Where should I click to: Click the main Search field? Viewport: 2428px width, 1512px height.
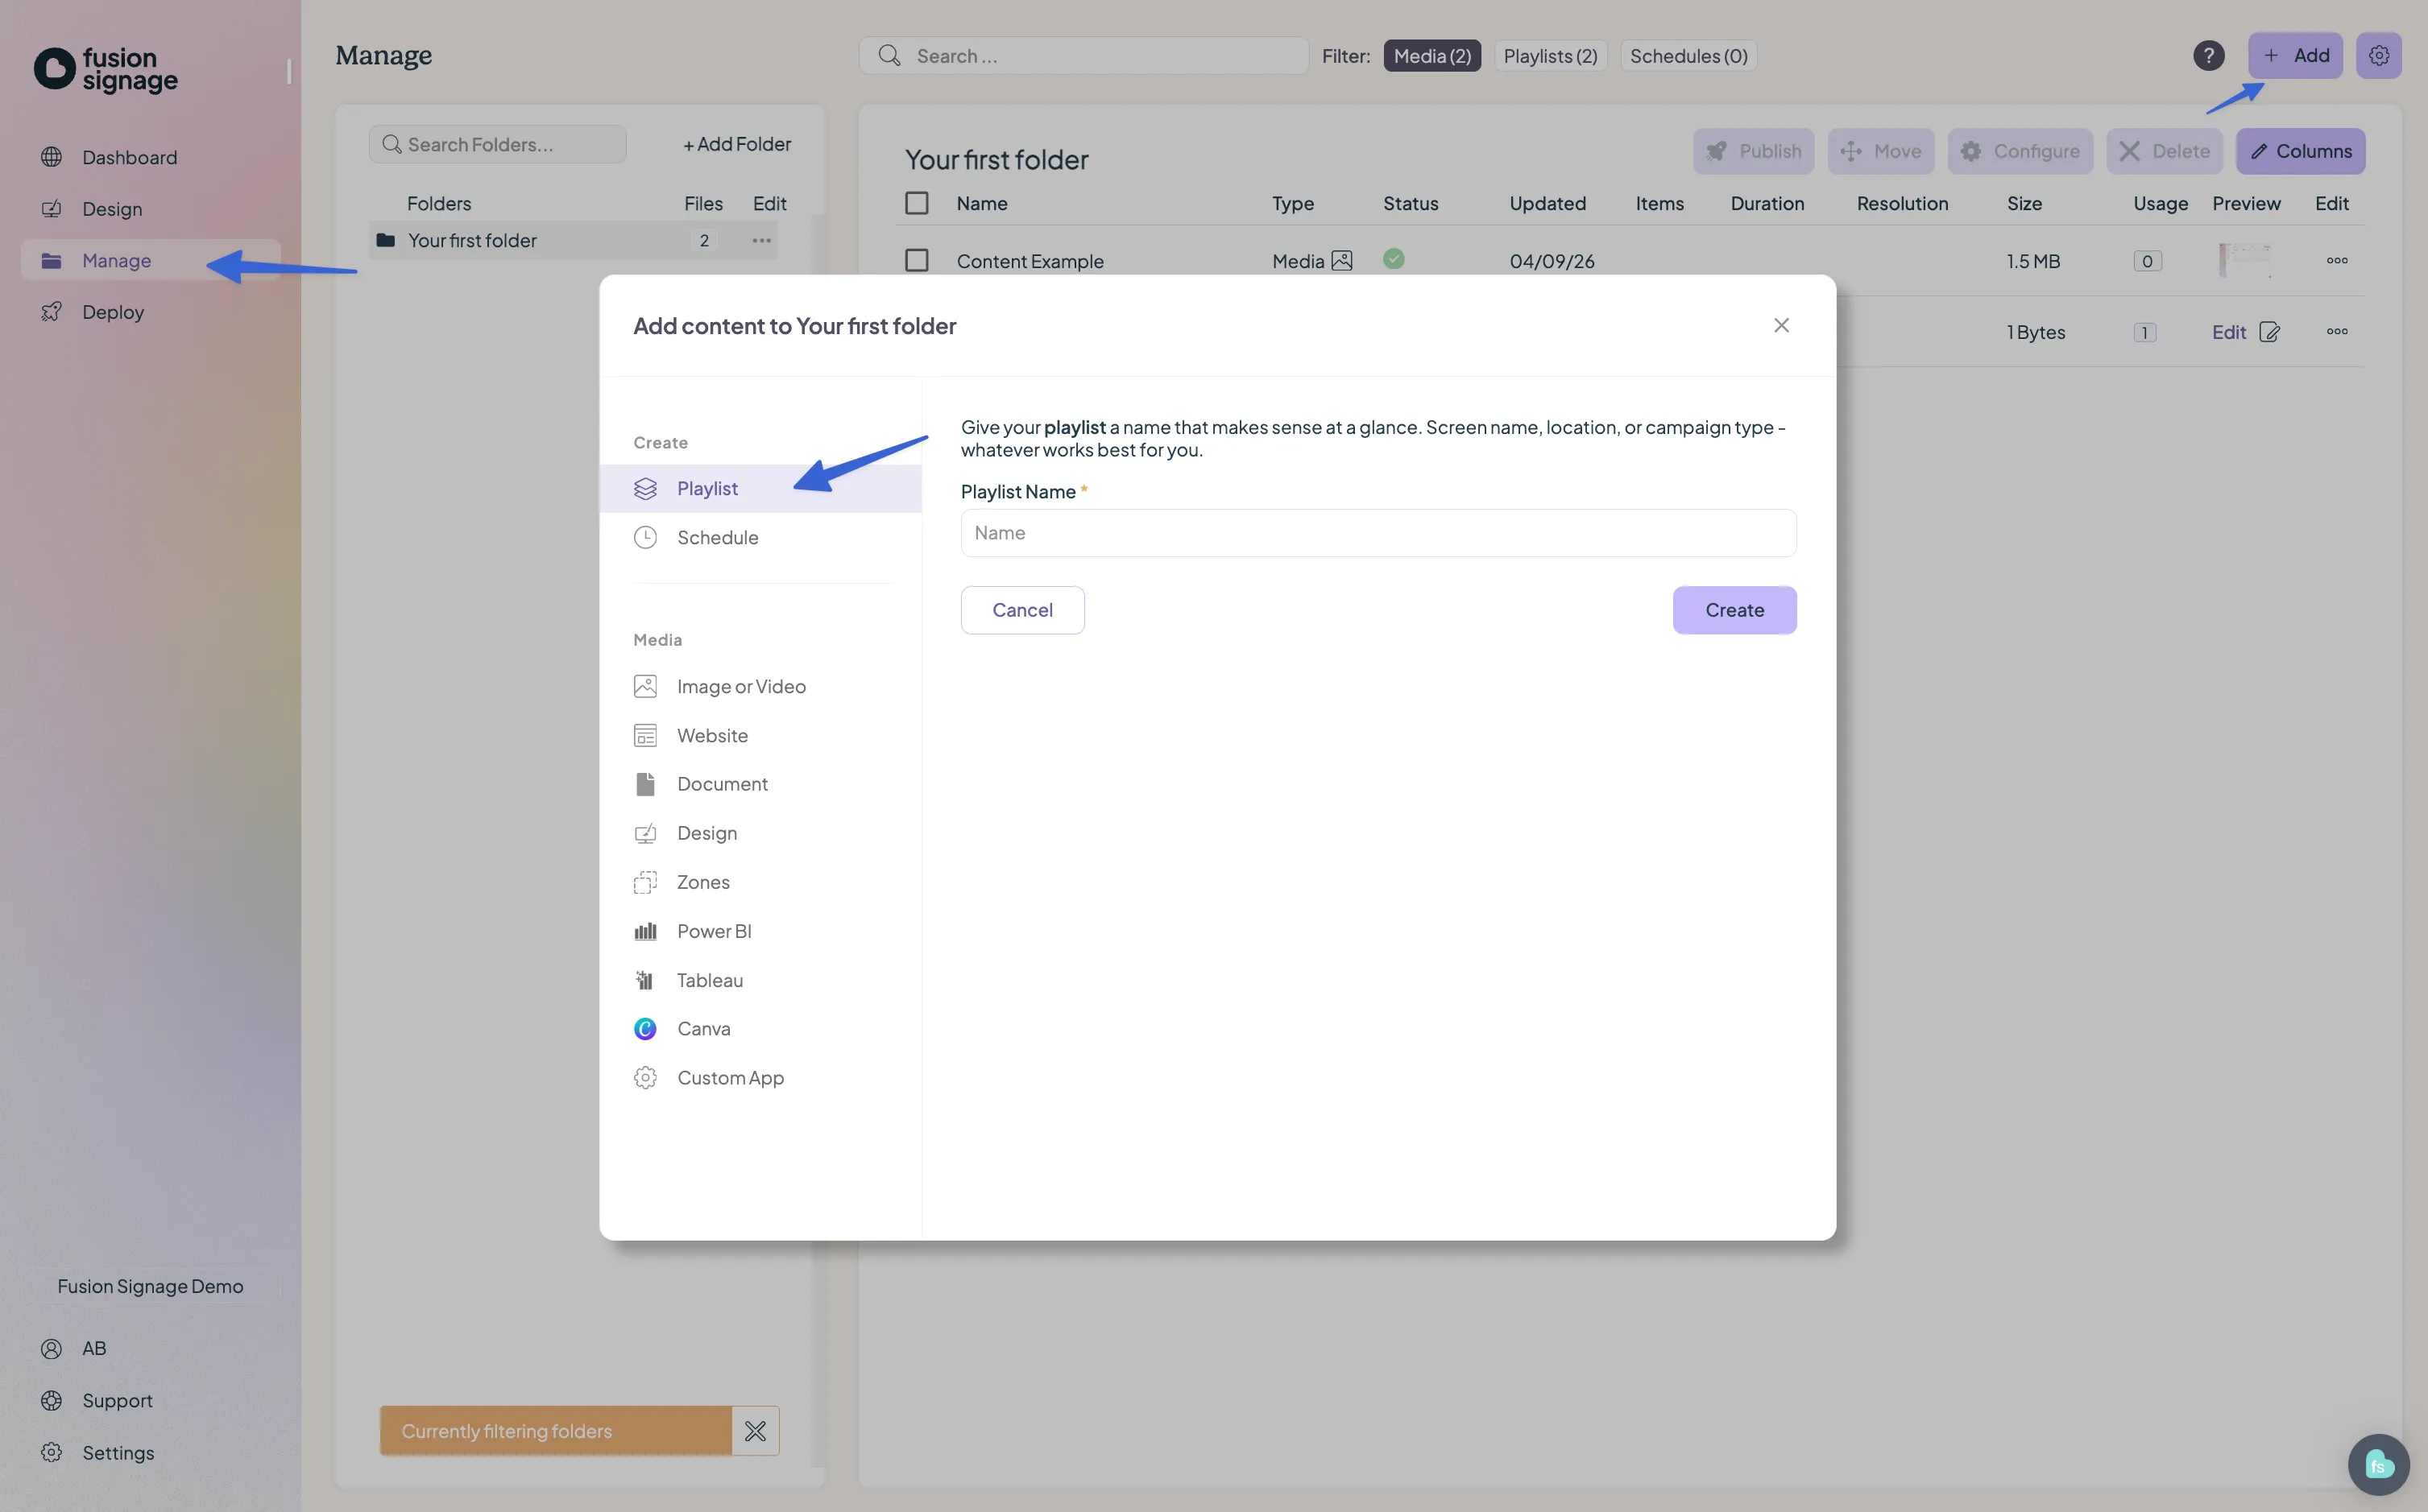1083,56
